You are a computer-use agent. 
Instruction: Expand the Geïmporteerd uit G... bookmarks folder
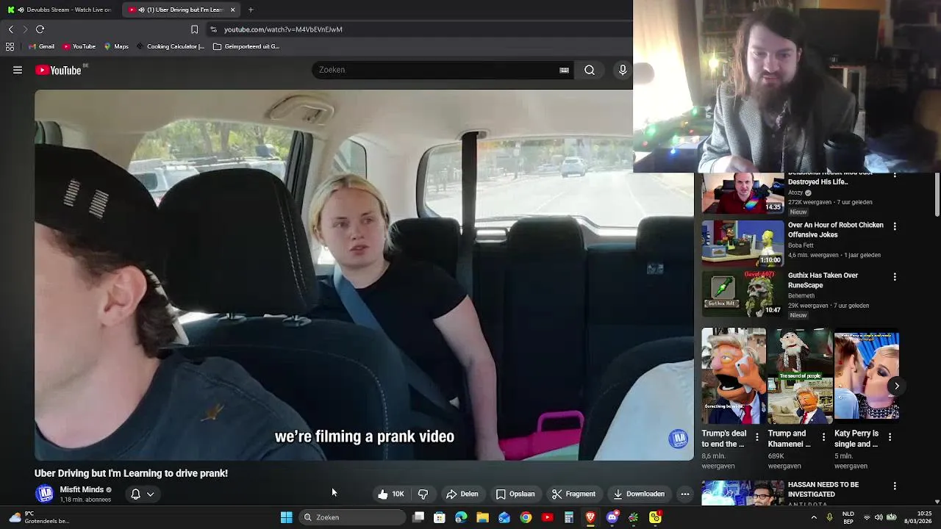click(246, 46)
